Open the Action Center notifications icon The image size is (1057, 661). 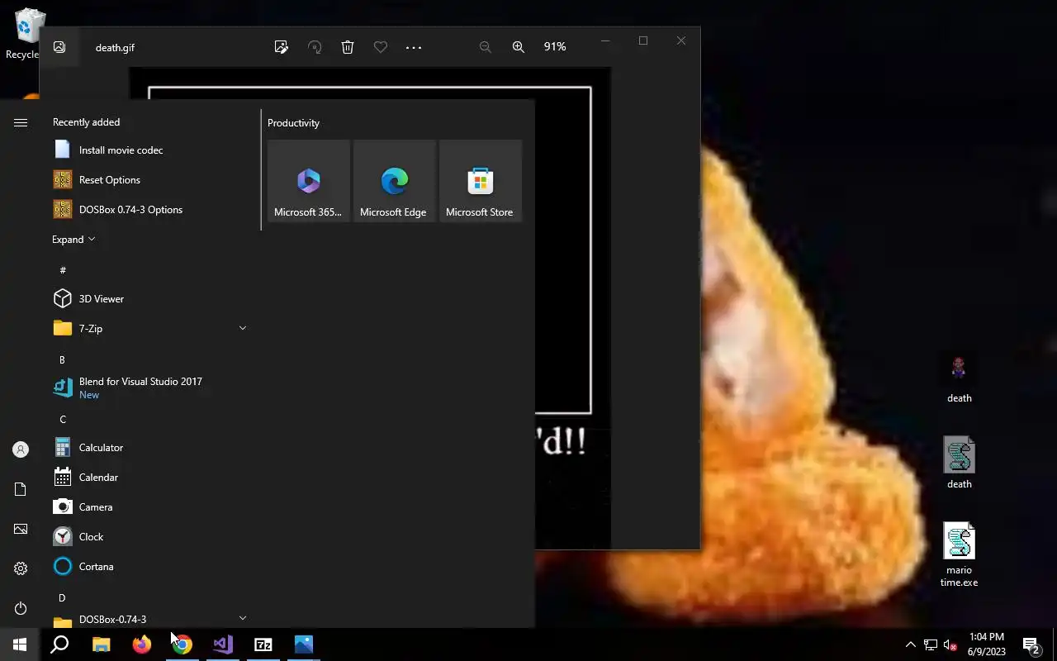(x=1031, y=644)
